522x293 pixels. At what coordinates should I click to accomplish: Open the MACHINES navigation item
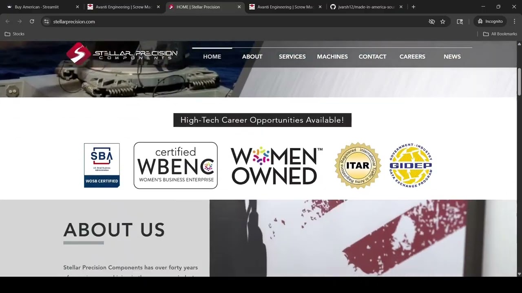(x=332, y=57)
